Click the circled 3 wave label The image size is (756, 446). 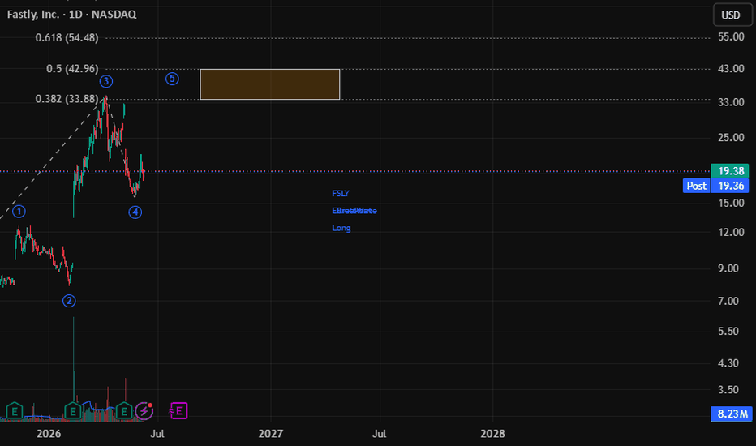106,81
